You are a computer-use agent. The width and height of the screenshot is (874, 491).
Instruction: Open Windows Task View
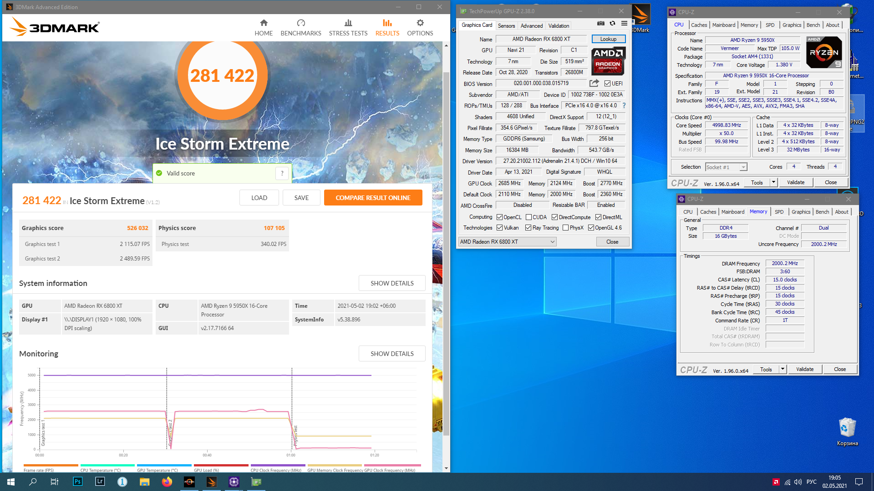pos(55,482)
